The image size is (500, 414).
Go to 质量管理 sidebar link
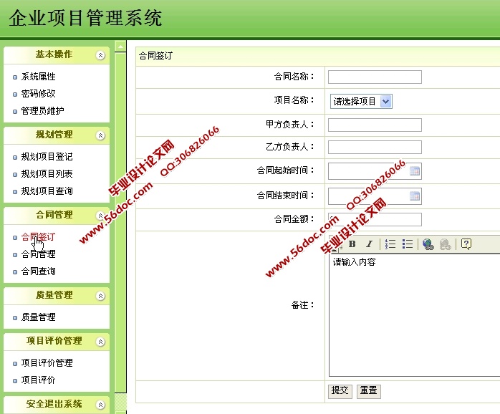click(x=38, y=317)
